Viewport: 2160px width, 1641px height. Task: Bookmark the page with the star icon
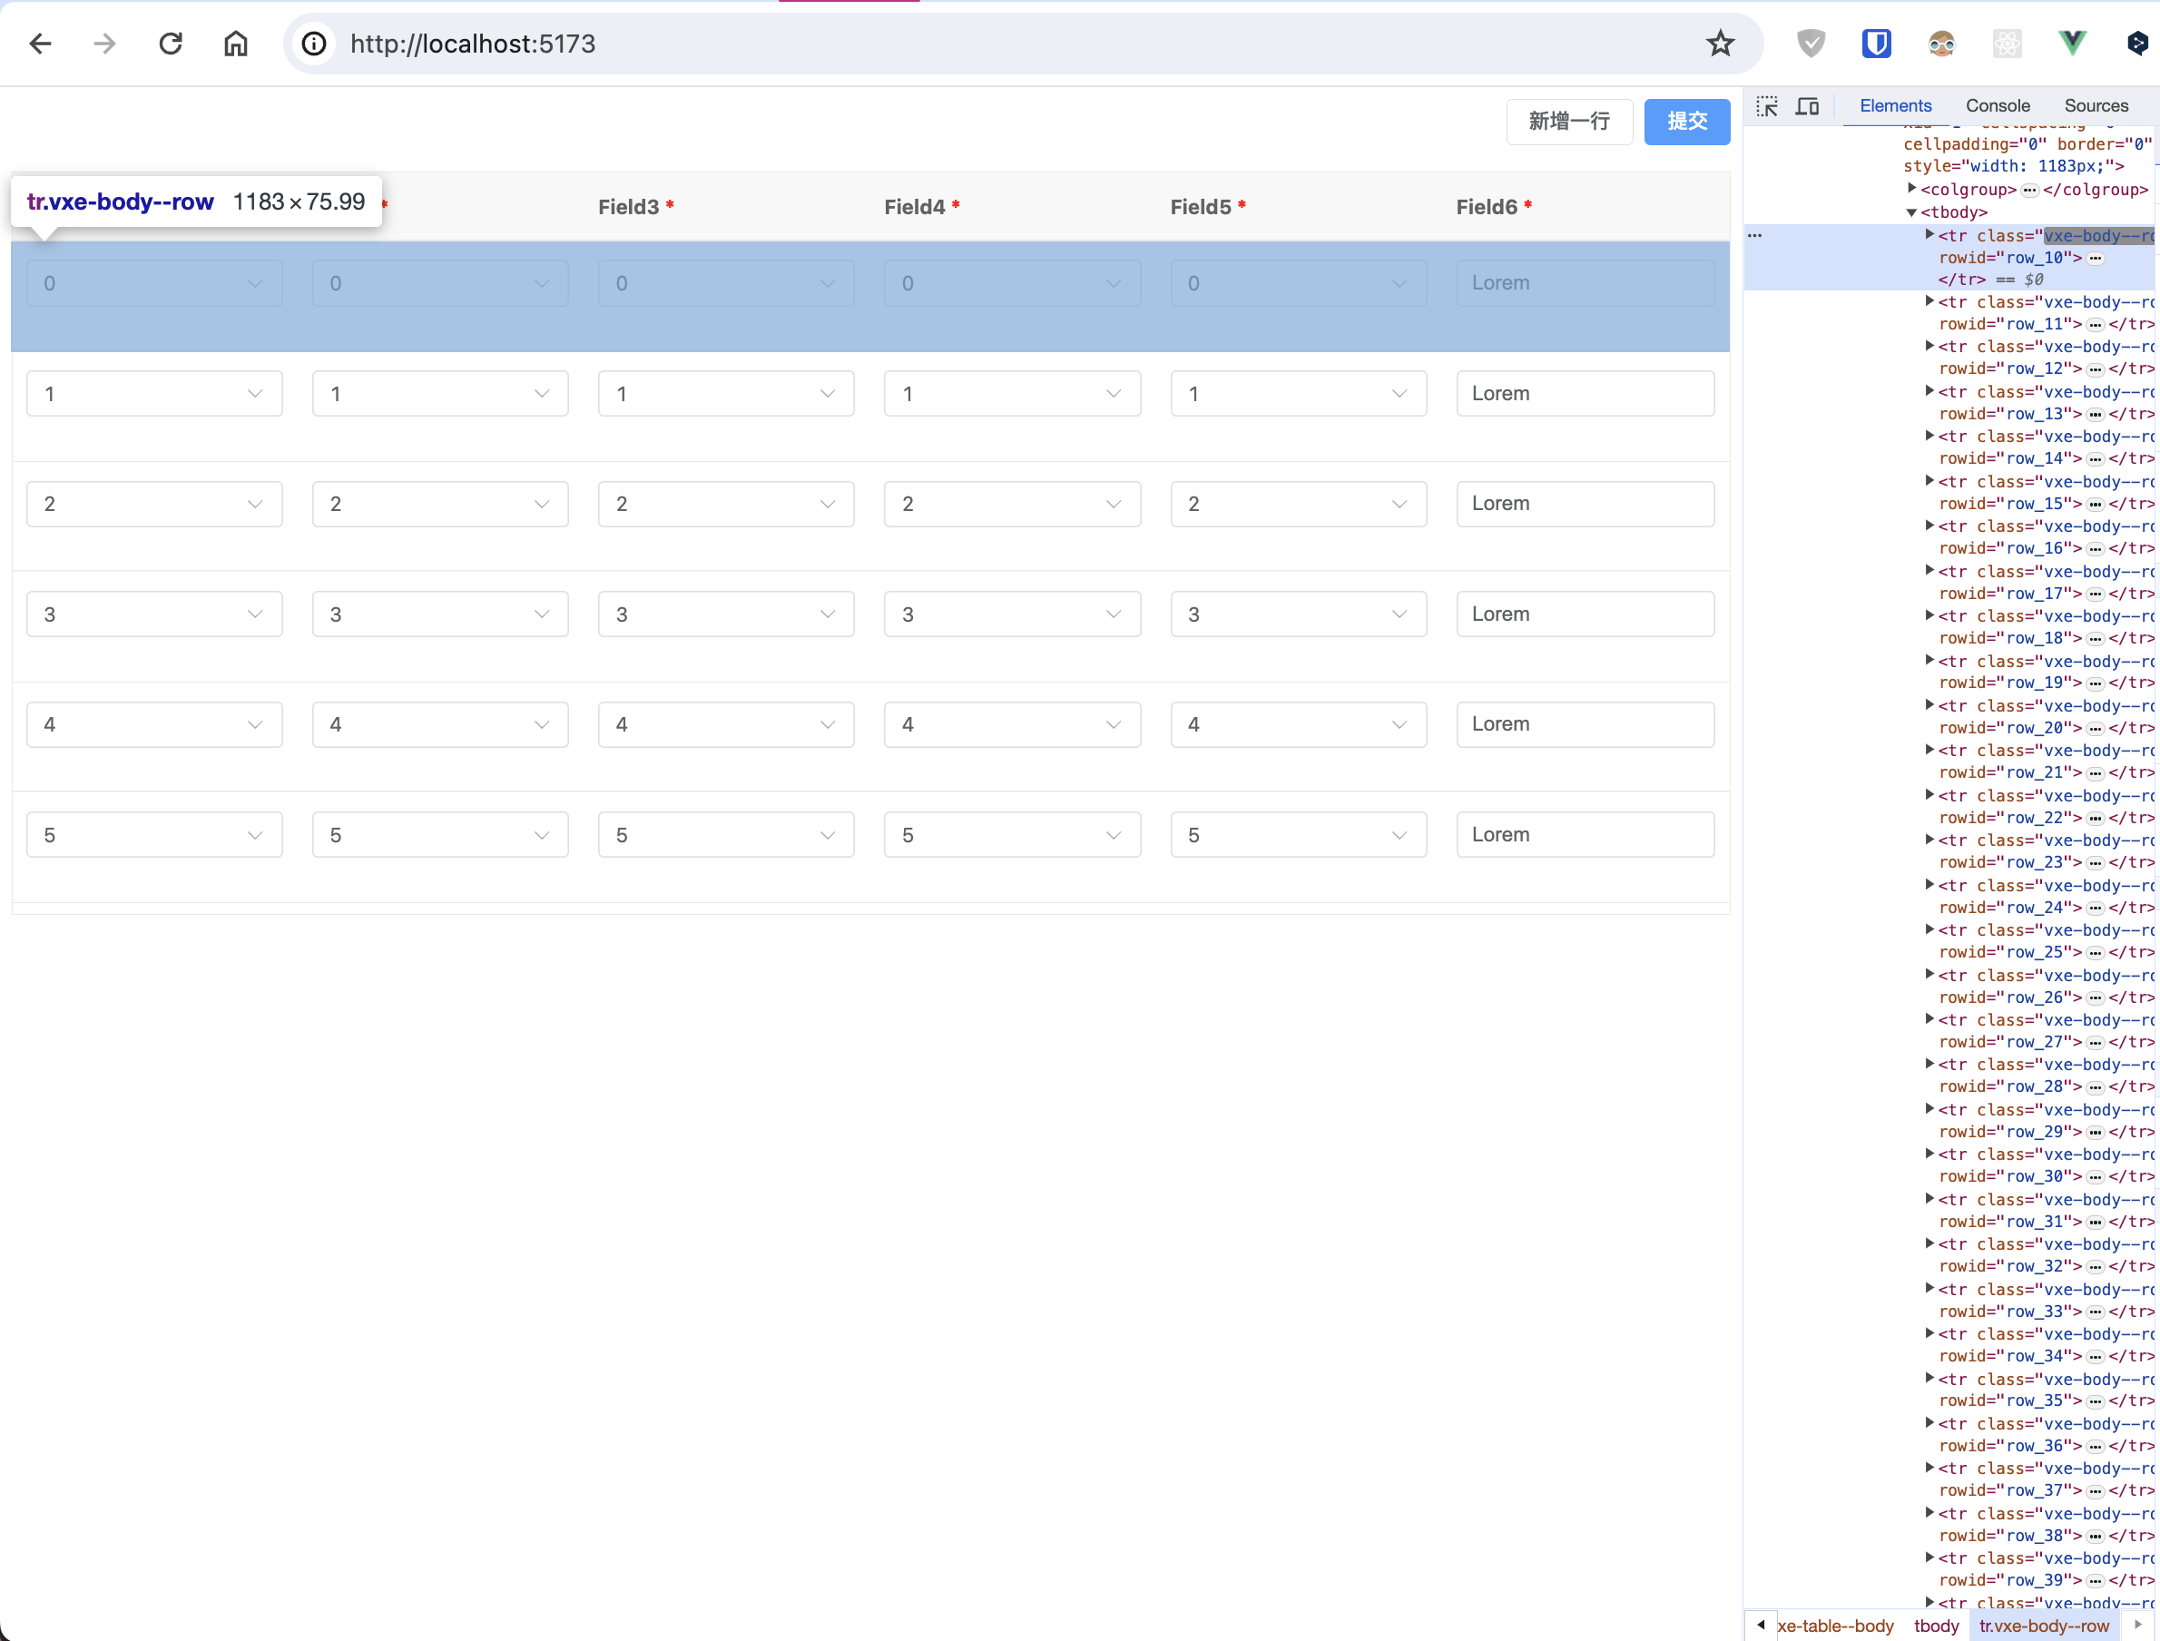click(x=1720, y=43)
